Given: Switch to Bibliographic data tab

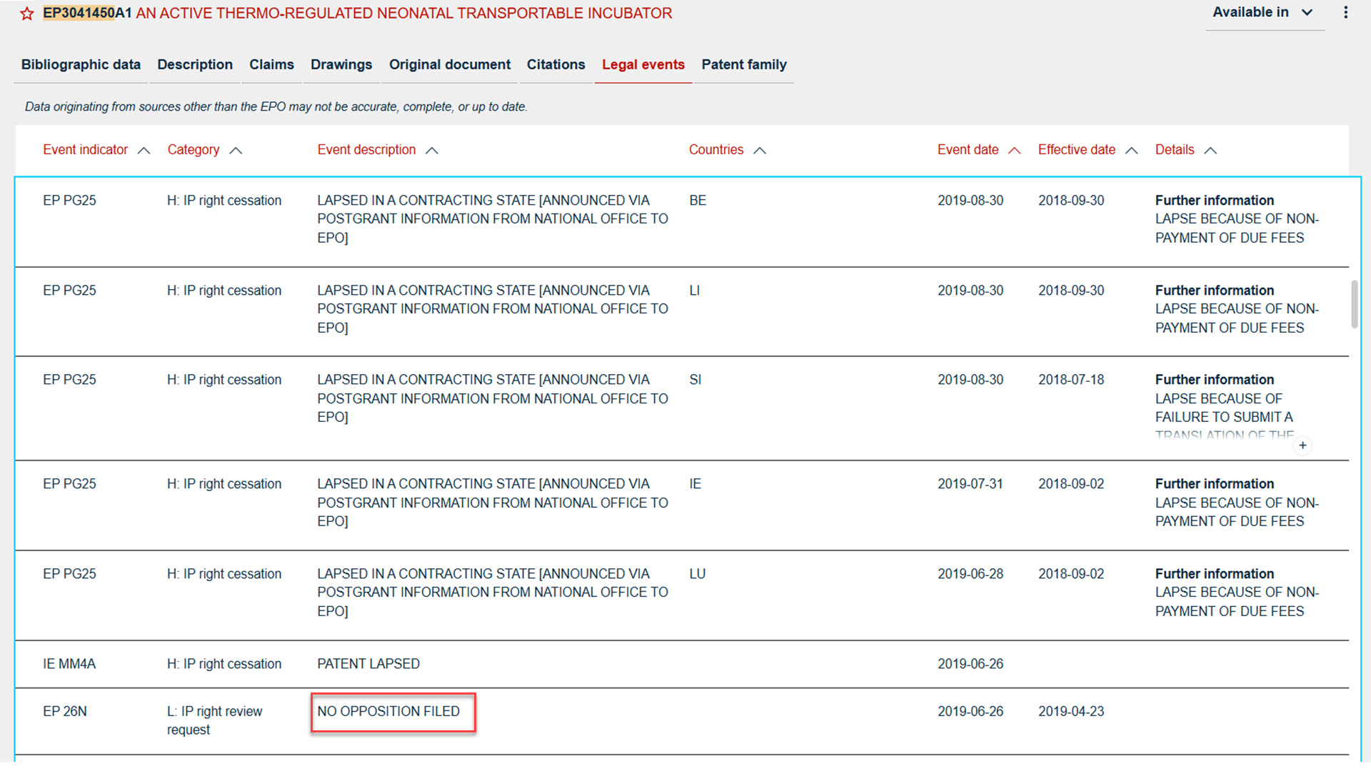Looking at the screenshot, I should pos(81,65).
